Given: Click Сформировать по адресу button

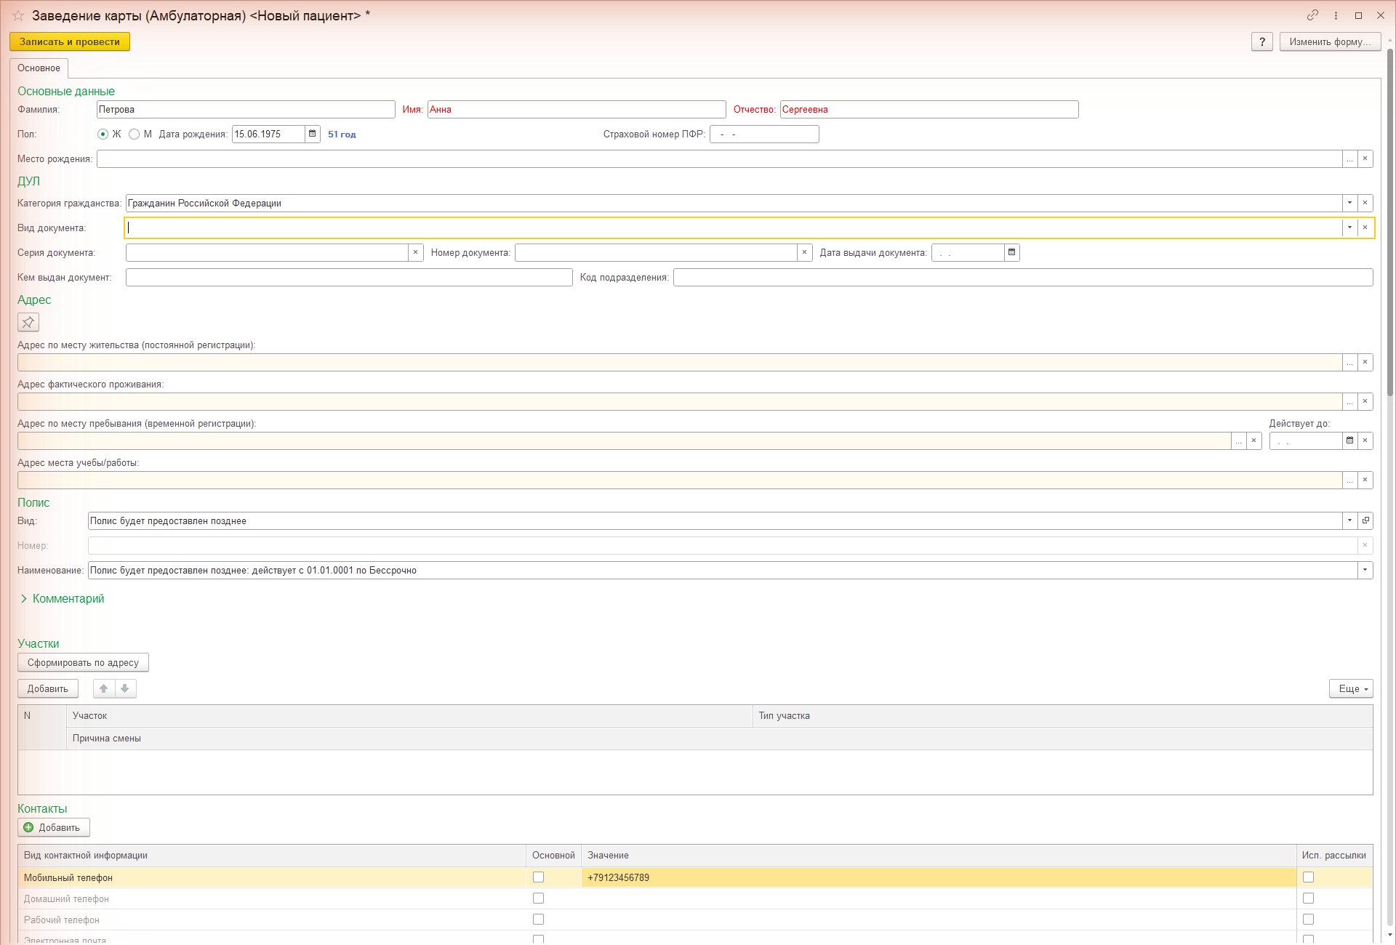Looking at the screenshot, I should [83, 662].
